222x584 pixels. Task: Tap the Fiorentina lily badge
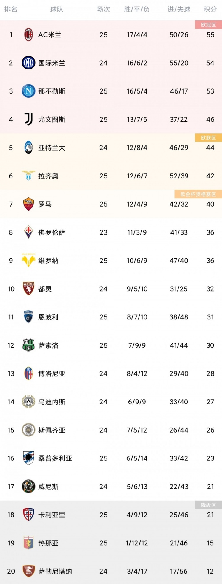pyautogui.click(x=28, y=232)
